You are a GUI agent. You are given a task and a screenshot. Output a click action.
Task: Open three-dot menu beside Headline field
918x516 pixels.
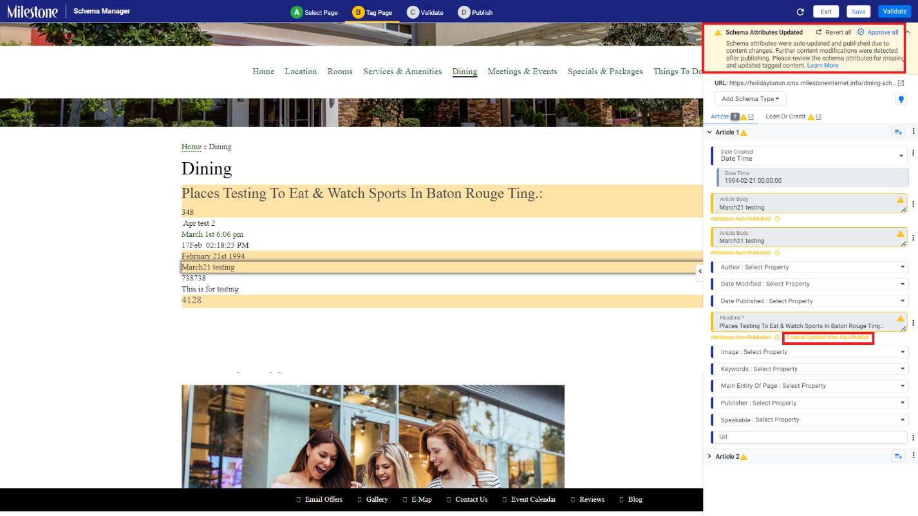point(913,322)
